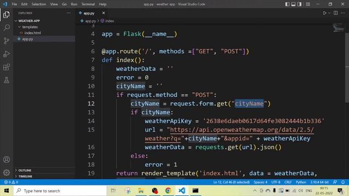Open the Customize Layout icon
This screenshot has width=349, height=196.
308,4
